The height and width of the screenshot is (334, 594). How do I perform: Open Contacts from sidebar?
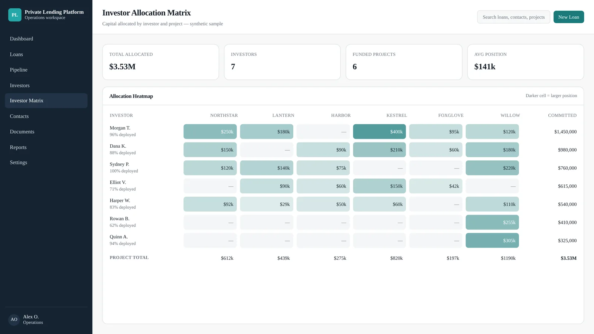(x=46, y=116)
